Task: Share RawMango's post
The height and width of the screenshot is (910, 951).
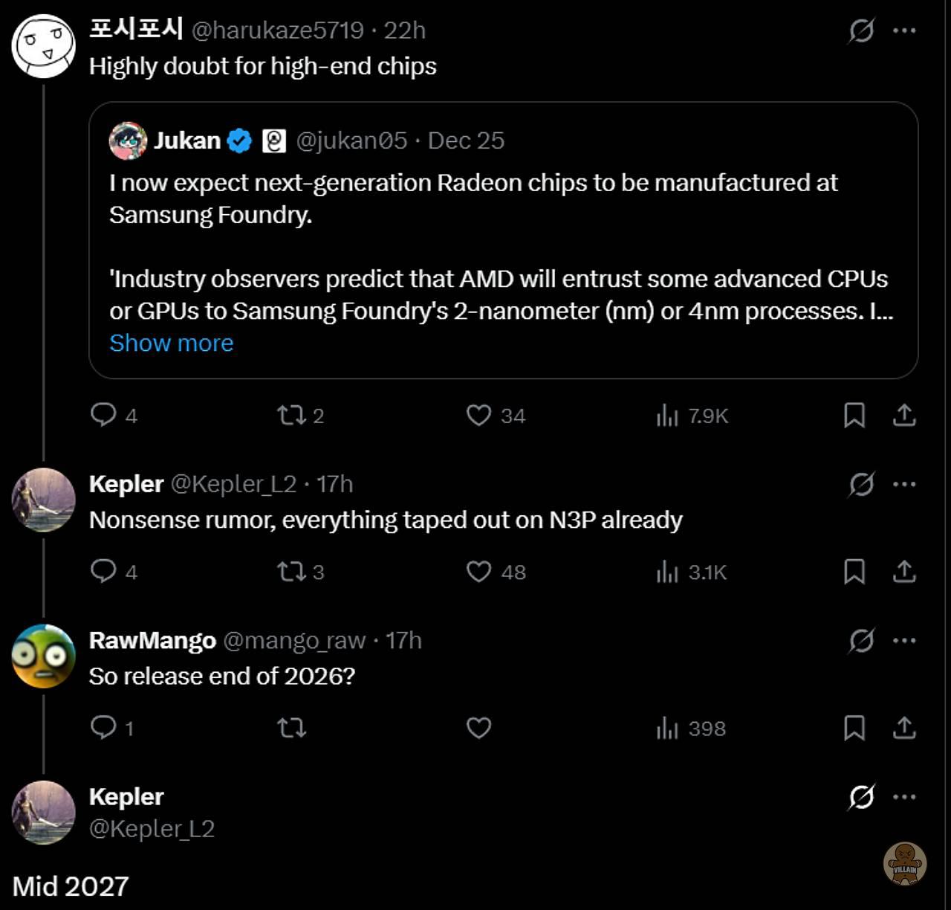Action: coord(903,728)
